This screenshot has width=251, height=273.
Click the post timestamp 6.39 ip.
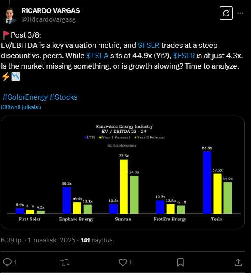coord(12,240)
